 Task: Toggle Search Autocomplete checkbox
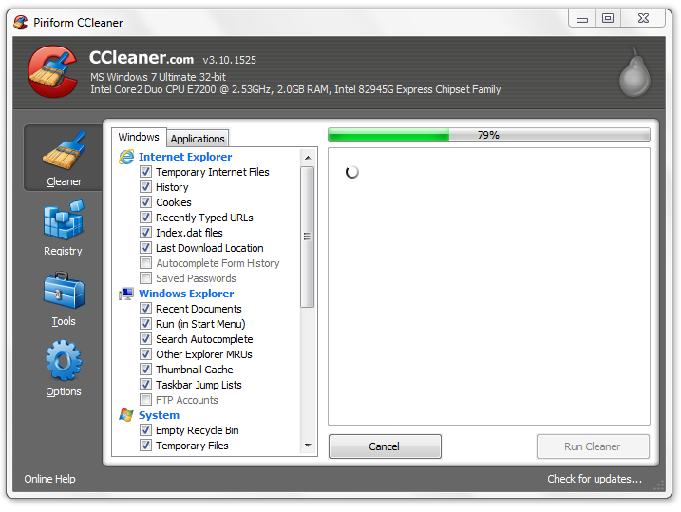pyautogui.click(x=146, y=339)
